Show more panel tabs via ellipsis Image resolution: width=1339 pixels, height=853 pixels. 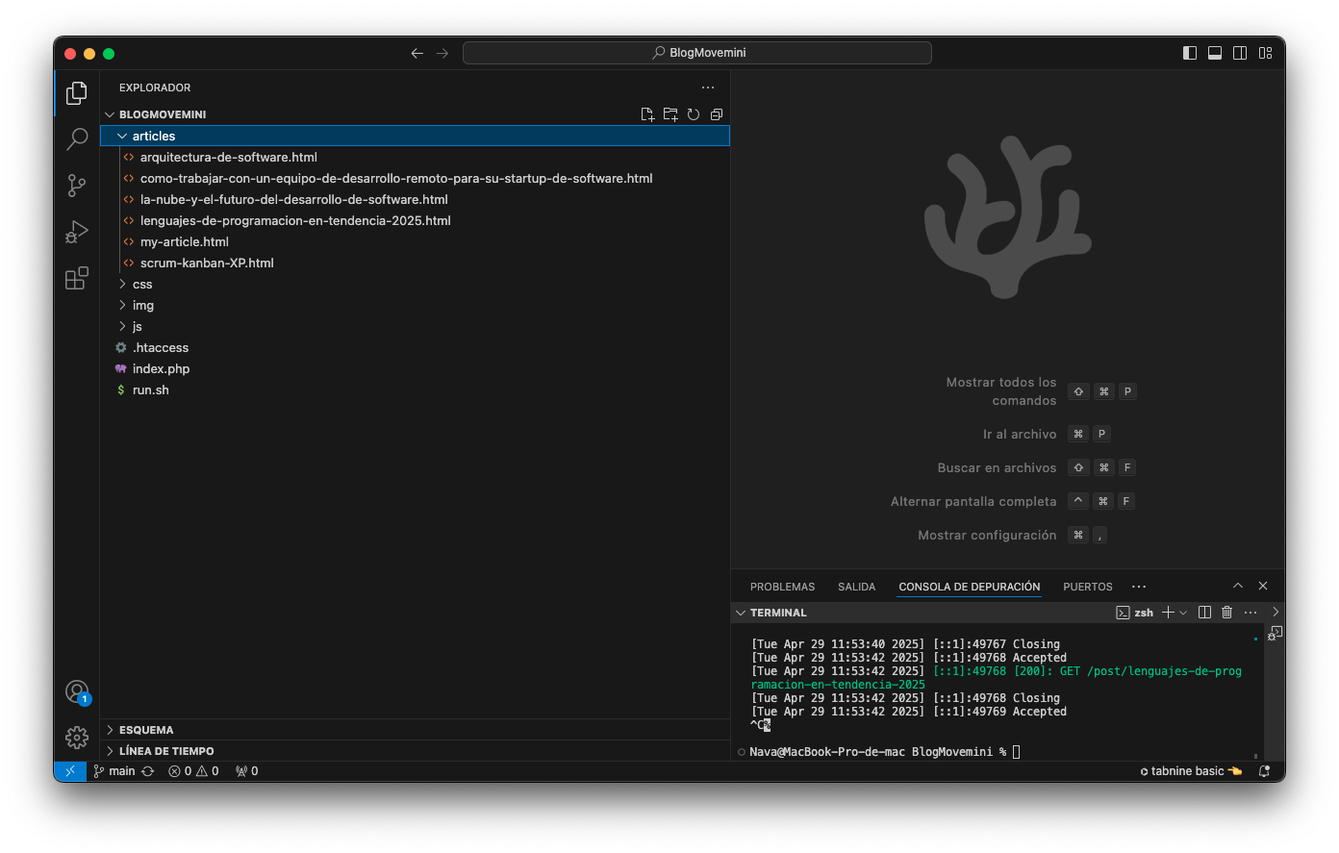click(x=1139, y=587)
